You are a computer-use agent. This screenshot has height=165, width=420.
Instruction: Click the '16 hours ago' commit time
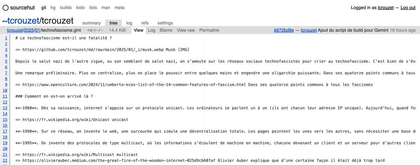point(403,30)
